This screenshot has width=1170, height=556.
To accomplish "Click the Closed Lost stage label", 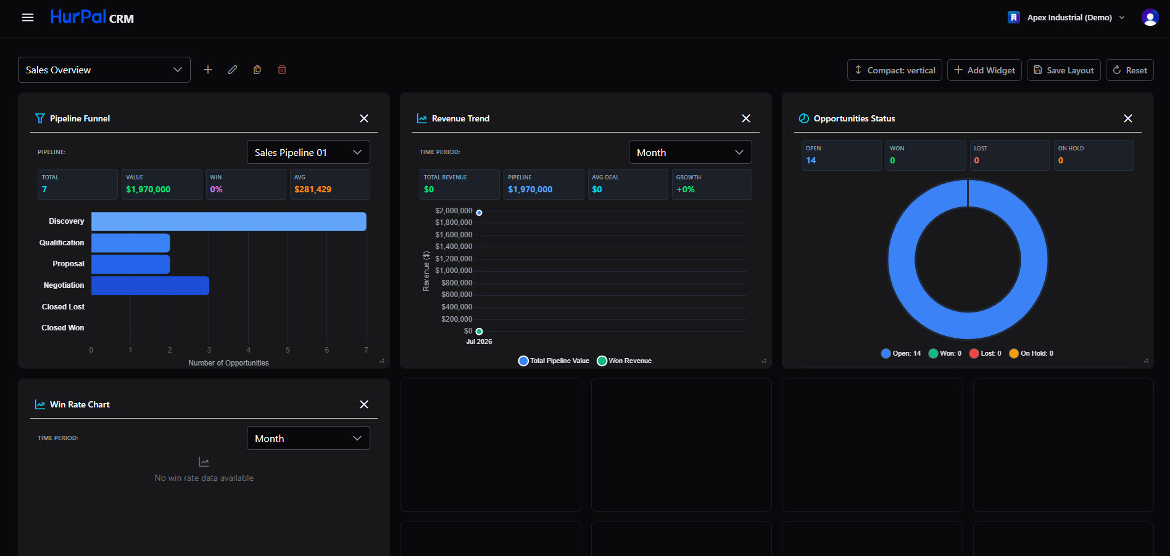I will coord(63,306).
